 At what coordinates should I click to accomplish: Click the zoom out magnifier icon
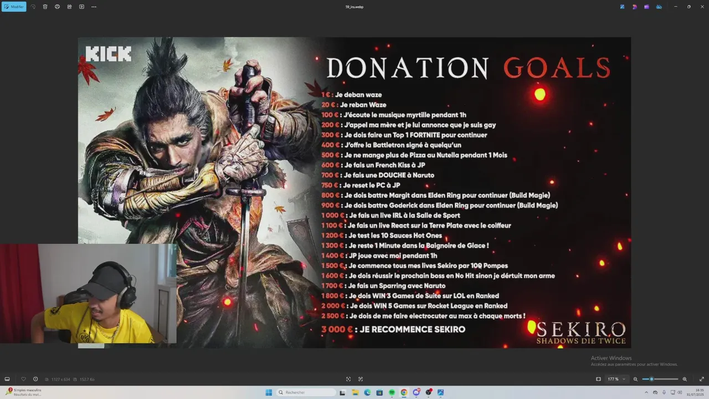[635, 379]
